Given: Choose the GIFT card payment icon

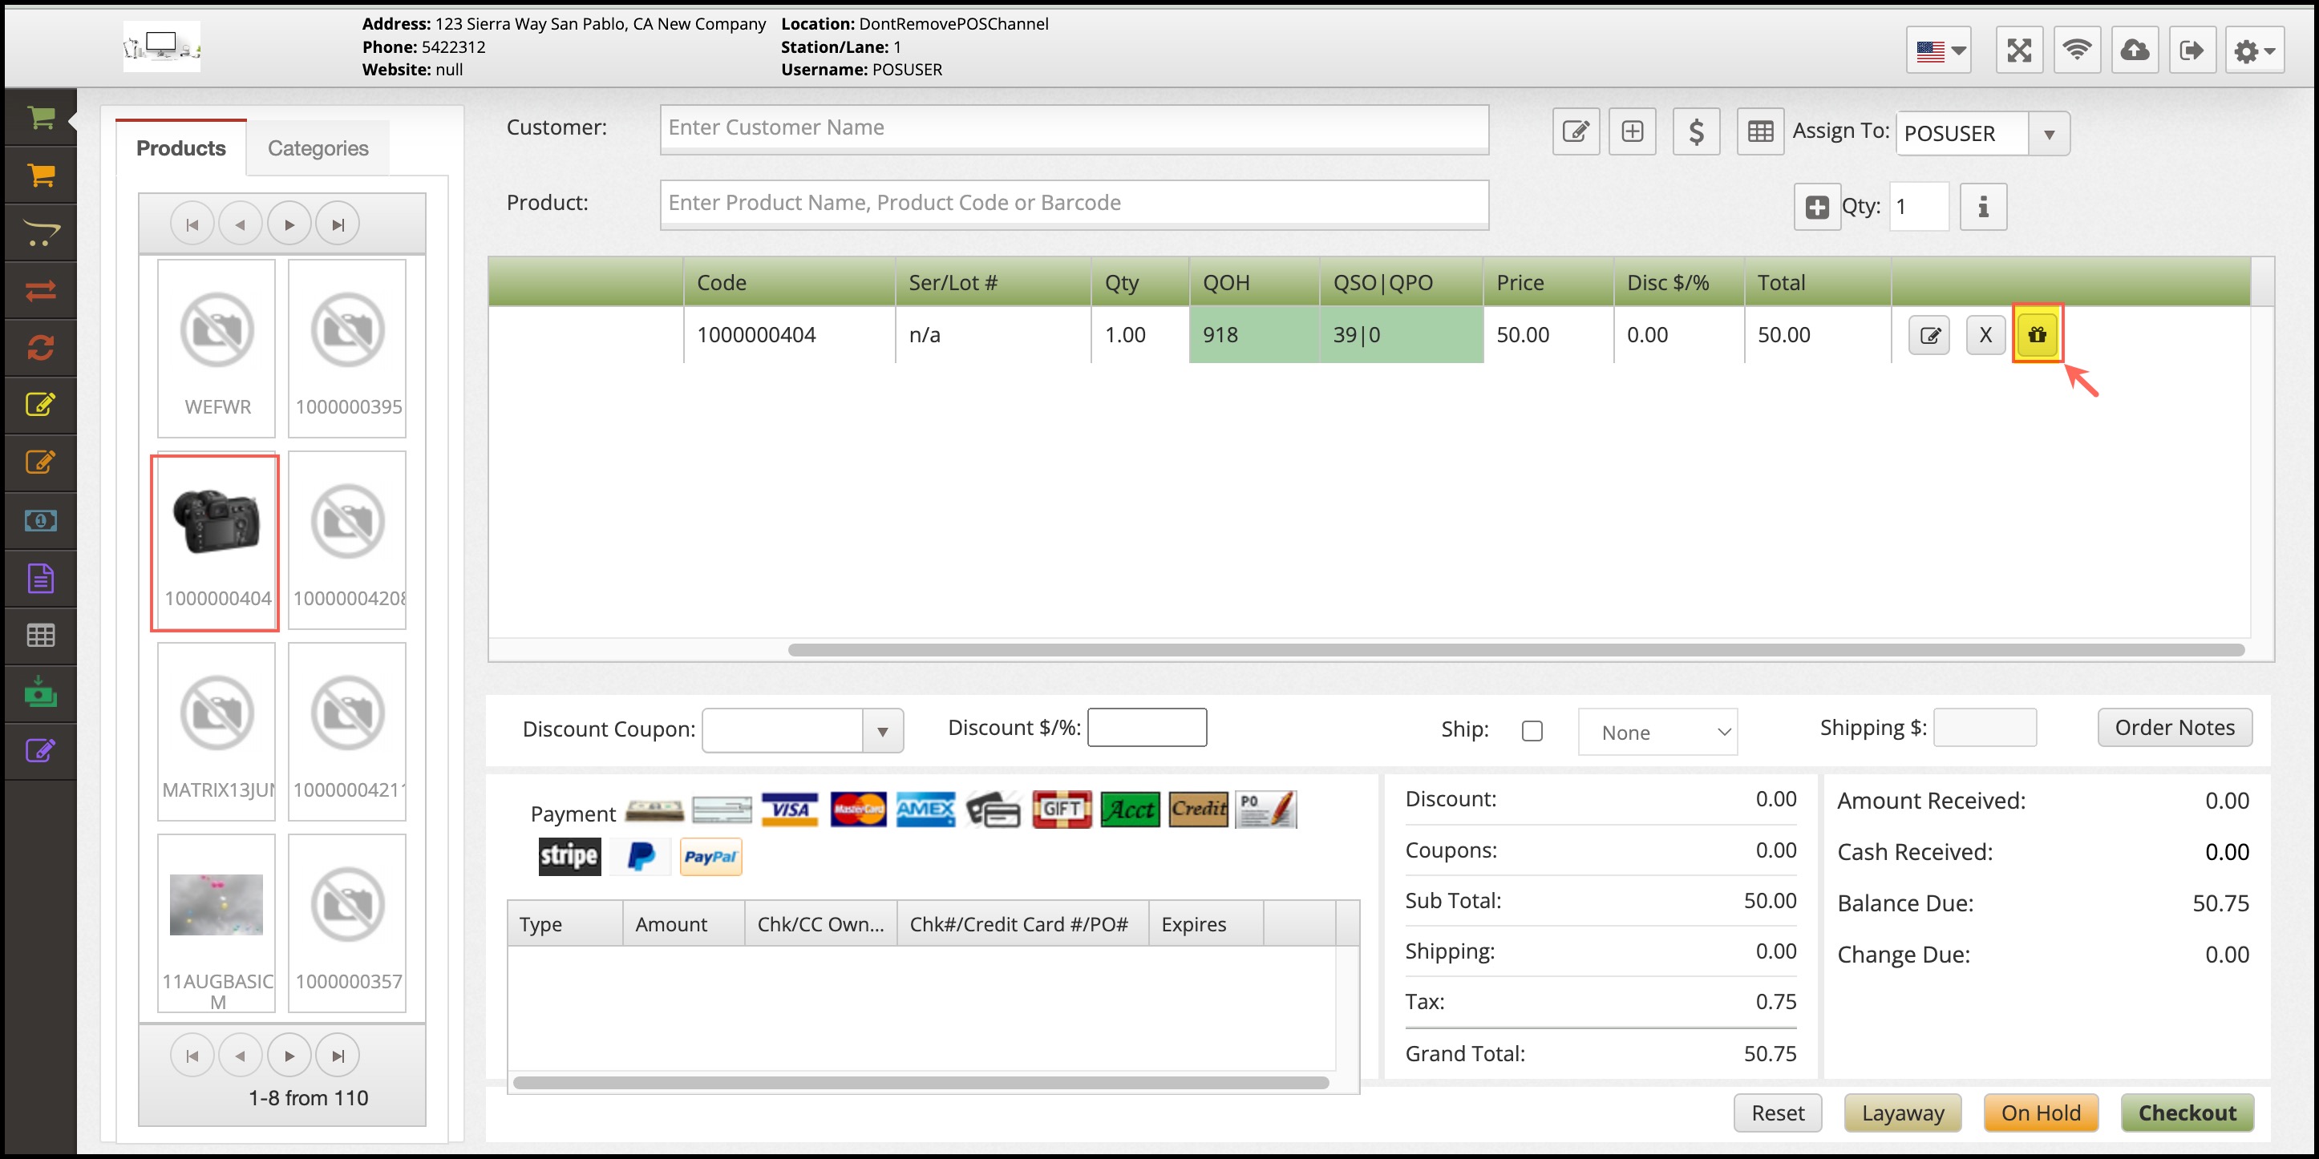Looking at the screenshot, I should [1062, 810].
